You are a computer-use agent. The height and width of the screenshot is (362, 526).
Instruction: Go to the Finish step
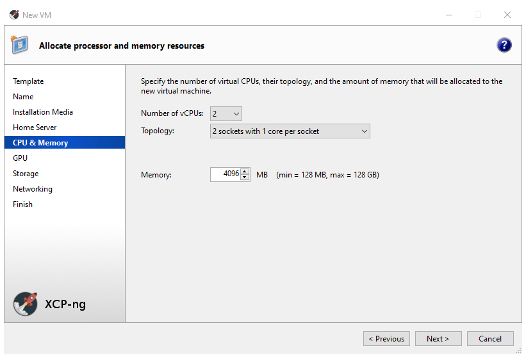22,204
